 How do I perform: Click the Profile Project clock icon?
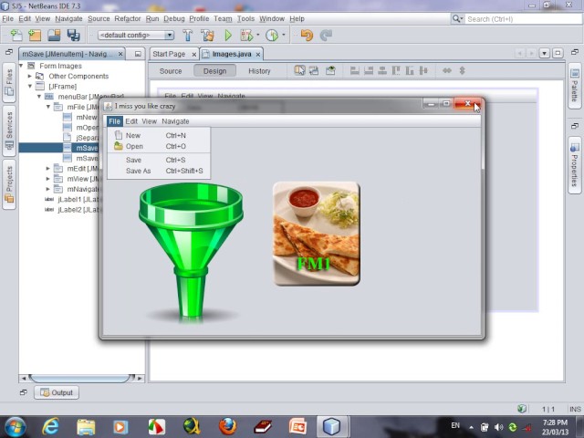pos(272,35)
